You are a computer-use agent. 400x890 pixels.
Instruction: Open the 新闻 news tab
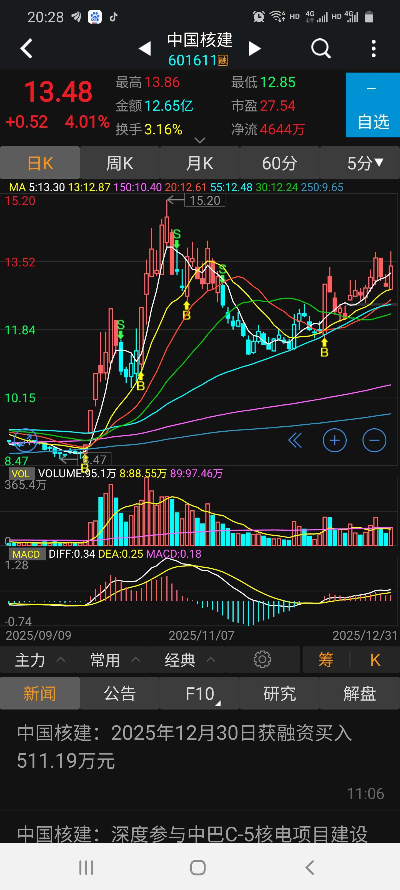[x=40, y=693]
